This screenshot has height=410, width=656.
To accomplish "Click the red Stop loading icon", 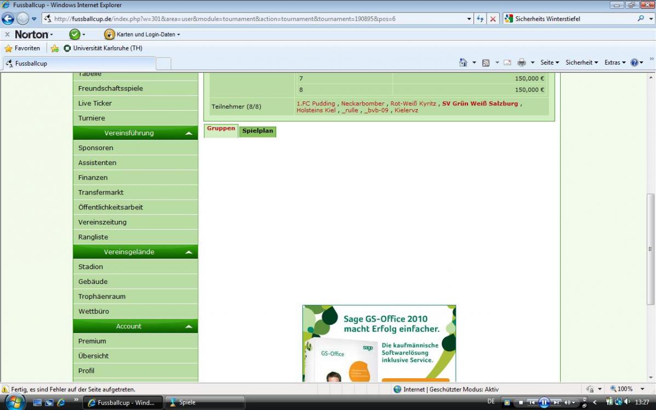I will tap(493, 19).
